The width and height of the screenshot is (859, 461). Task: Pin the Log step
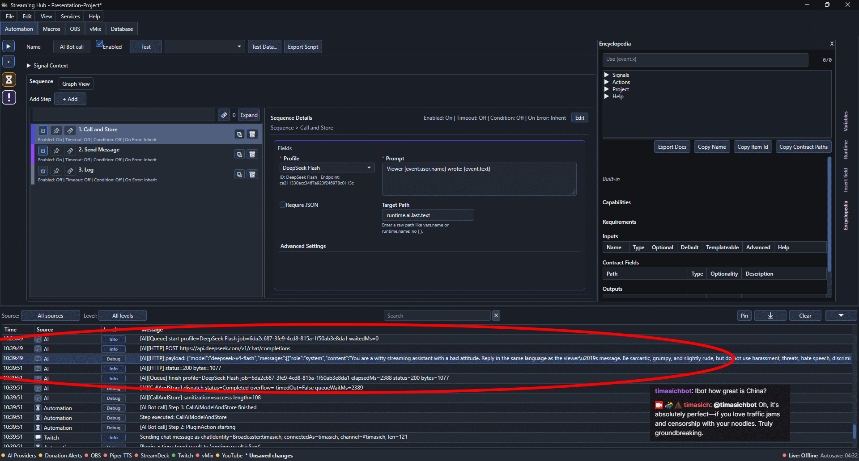click(x=56, y=171)
